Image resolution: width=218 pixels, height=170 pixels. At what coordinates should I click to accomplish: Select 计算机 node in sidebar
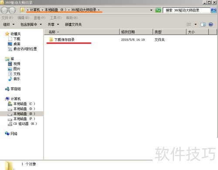coord(13,99)
